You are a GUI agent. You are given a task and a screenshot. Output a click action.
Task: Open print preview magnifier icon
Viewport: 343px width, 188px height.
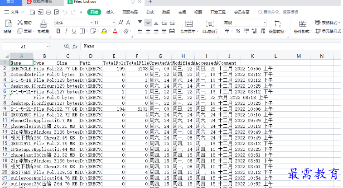coord(57,12)
